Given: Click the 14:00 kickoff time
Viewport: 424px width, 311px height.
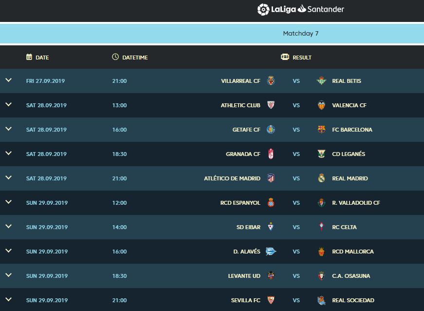Looking at the screenshot, I should (120, 227).
